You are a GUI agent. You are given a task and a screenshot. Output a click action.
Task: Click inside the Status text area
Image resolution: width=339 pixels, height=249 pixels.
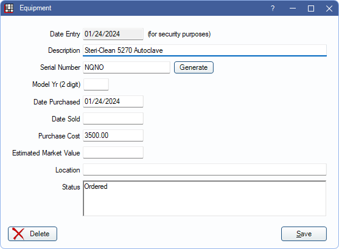coord(204,199)
